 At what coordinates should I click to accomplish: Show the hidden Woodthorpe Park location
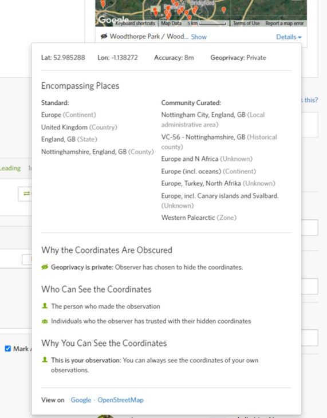[199, 37]
